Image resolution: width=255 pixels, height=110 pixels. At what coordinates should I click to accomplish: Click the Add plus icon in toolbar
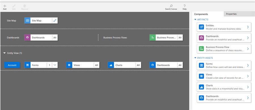click(x=5, y=6)
